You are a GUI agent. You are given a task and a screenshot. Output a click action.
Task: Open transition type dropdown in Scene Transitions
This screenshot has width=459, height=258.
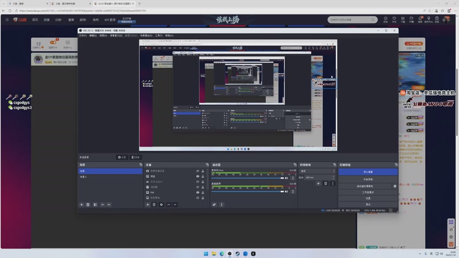[317, 171]
